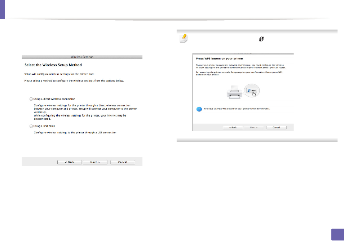Click the two minutes WPS warning text
This screenshot has width=344, height=243.
(x=237, y=109)
